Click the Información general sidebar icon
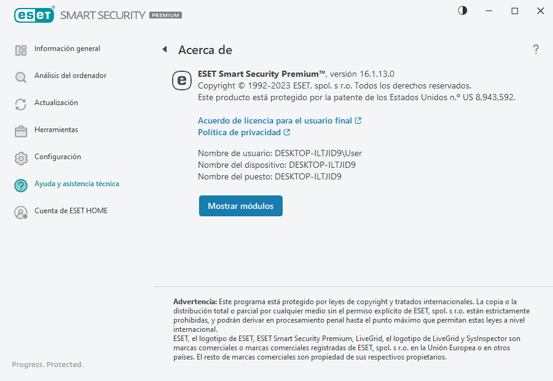Image resolution: width=553 pixels, height=381 pixels. (x=21, y=50)
